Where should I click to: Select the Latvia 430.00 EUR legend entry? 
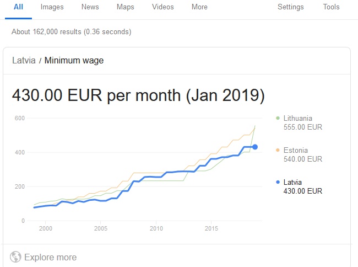[x=299, y=186]
